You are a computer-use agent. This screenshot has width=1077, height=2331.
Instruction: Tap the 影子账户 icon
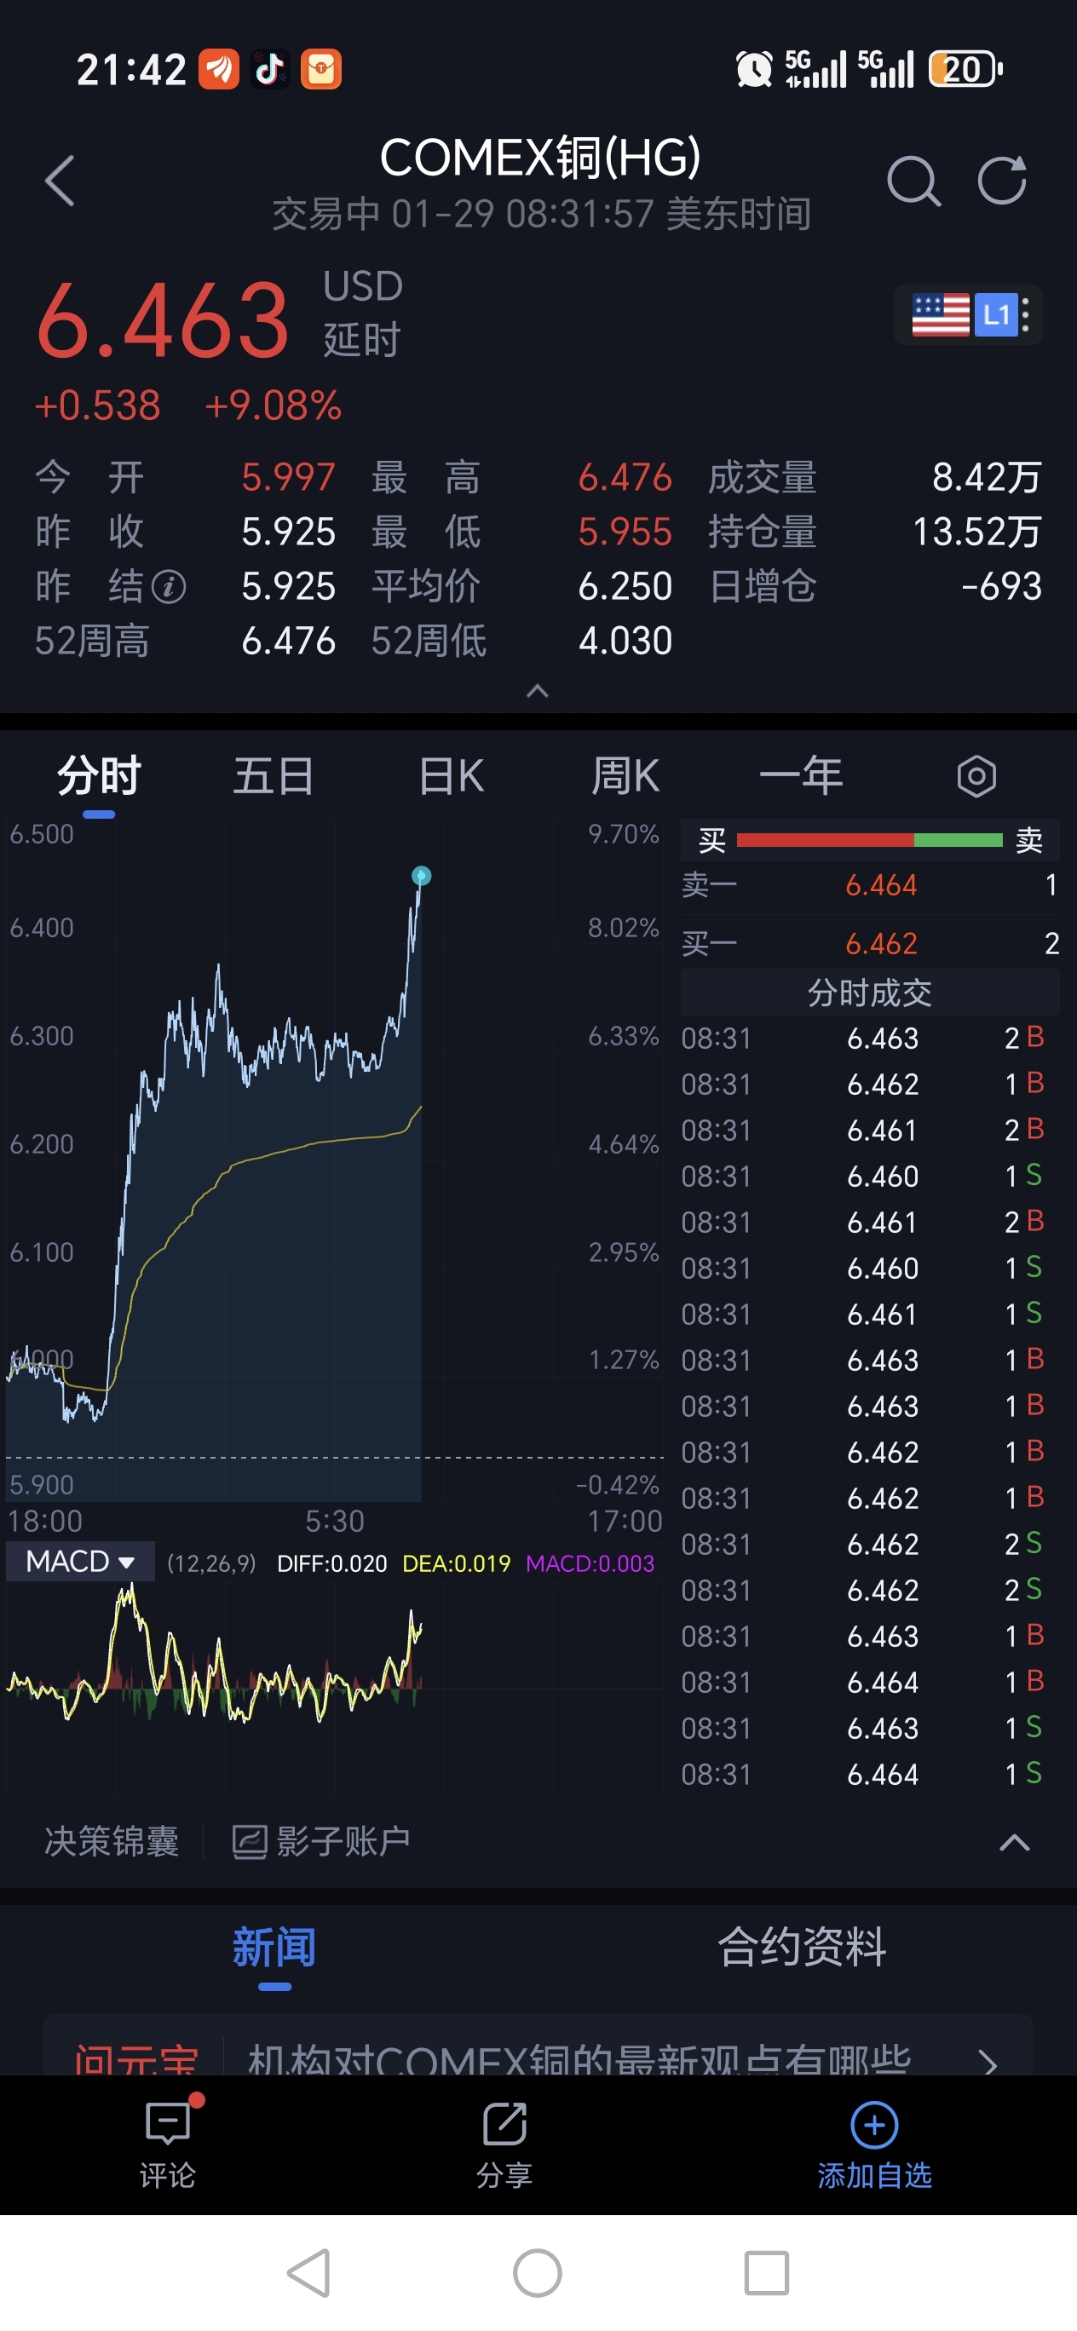pos(249,1841)
